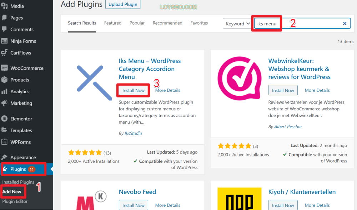Open Elementor in the sidebar
The height and width of the screenshot is (210, 357).
coord(21,119)
